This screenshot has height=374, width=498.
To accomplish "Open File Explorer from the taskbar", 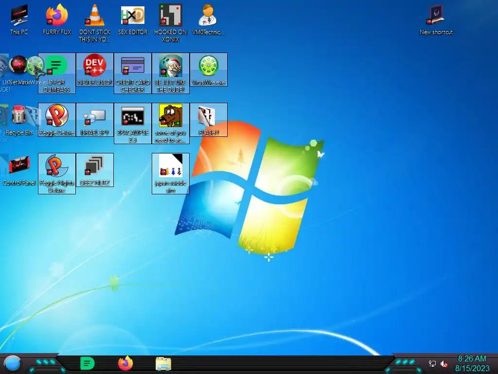I will pyautogui.click(x=163, y=364).
